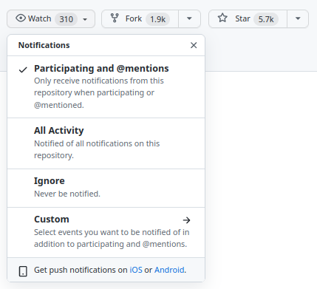Star the repository via Star label
Image resolution: width=317 pixels, height=289 pixels.
click(x=242, y=18)
